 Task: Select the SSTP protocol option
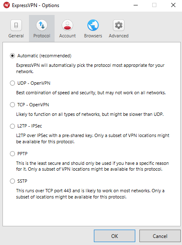12,181
